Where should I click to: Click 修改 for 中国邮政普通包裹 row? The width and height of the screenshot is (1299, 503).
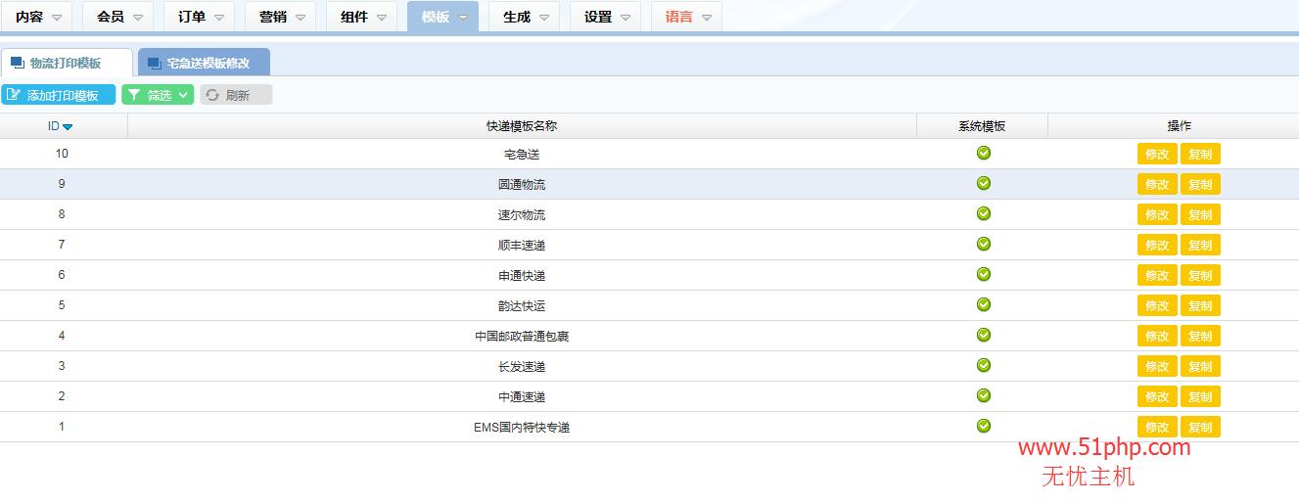pos(1157,336)
